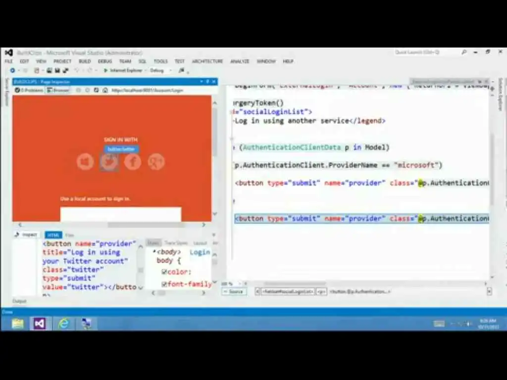Open the editor zoom percentage dropdown

(240, 284)
